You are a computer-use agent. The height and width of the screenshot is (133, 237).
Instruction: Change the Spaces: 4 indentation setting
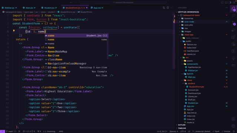(174, 132)
